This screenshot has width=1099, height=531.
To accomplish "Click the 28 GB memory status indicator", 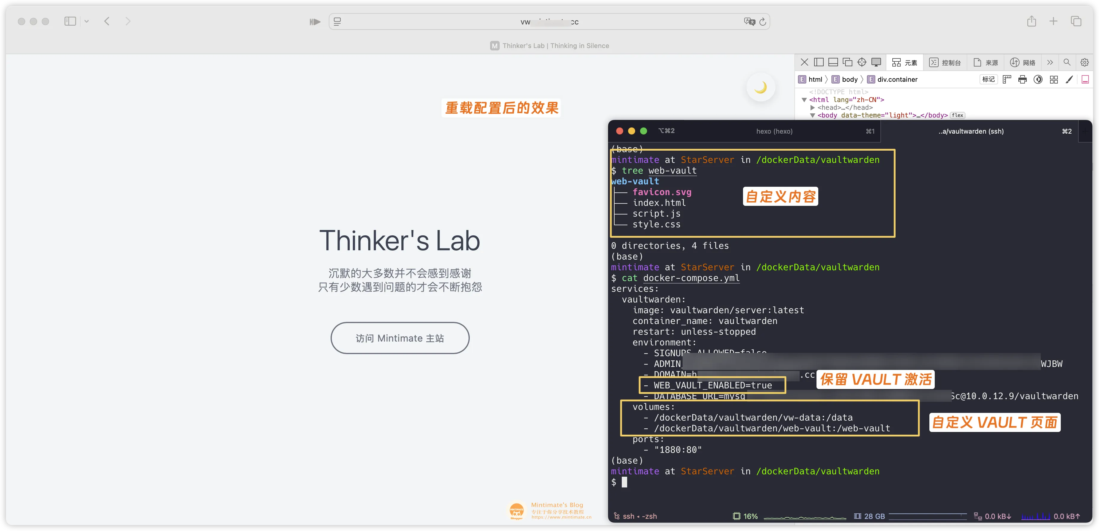I will 869,516.
